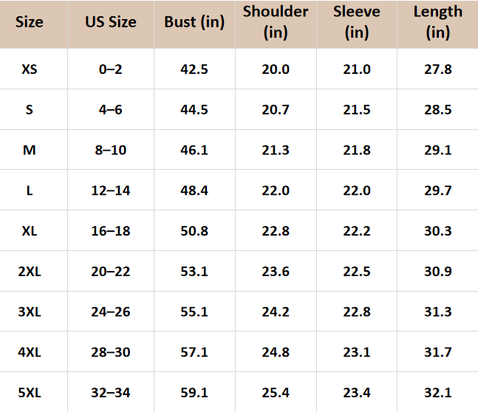Click the 5XL size cell
Screen dimensions: 478x412
pos(30,392)
